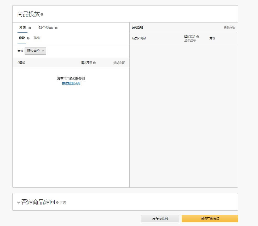Open the 建议竞价 bid dropdown
Viewport: 258px width, 226px height.
pyautogui.click(x=35, y=51)
